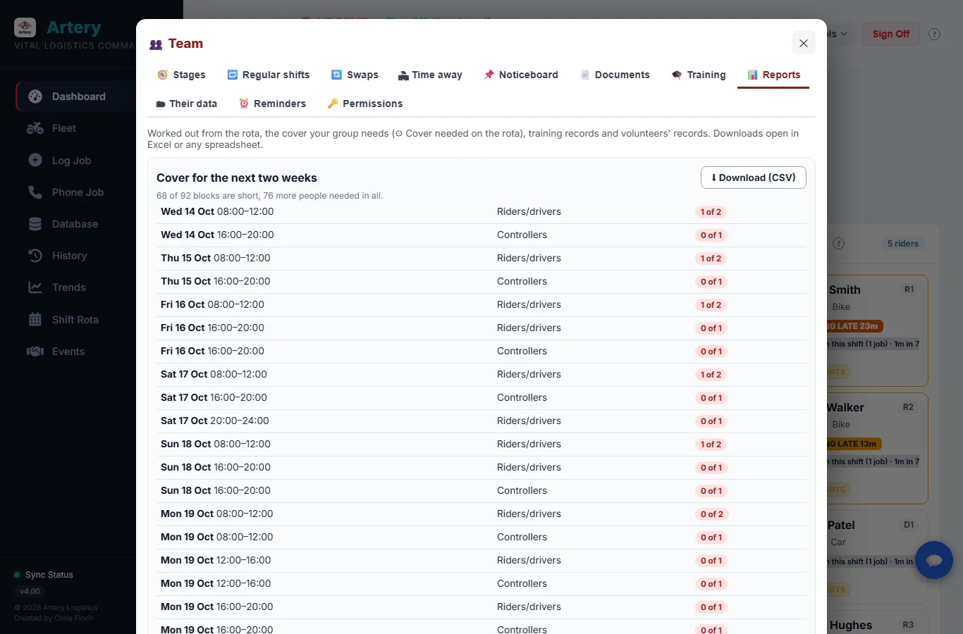Screen dimensions: 963x634
Task: Click the Events handshake icon
Action: [x=35, y=352]
